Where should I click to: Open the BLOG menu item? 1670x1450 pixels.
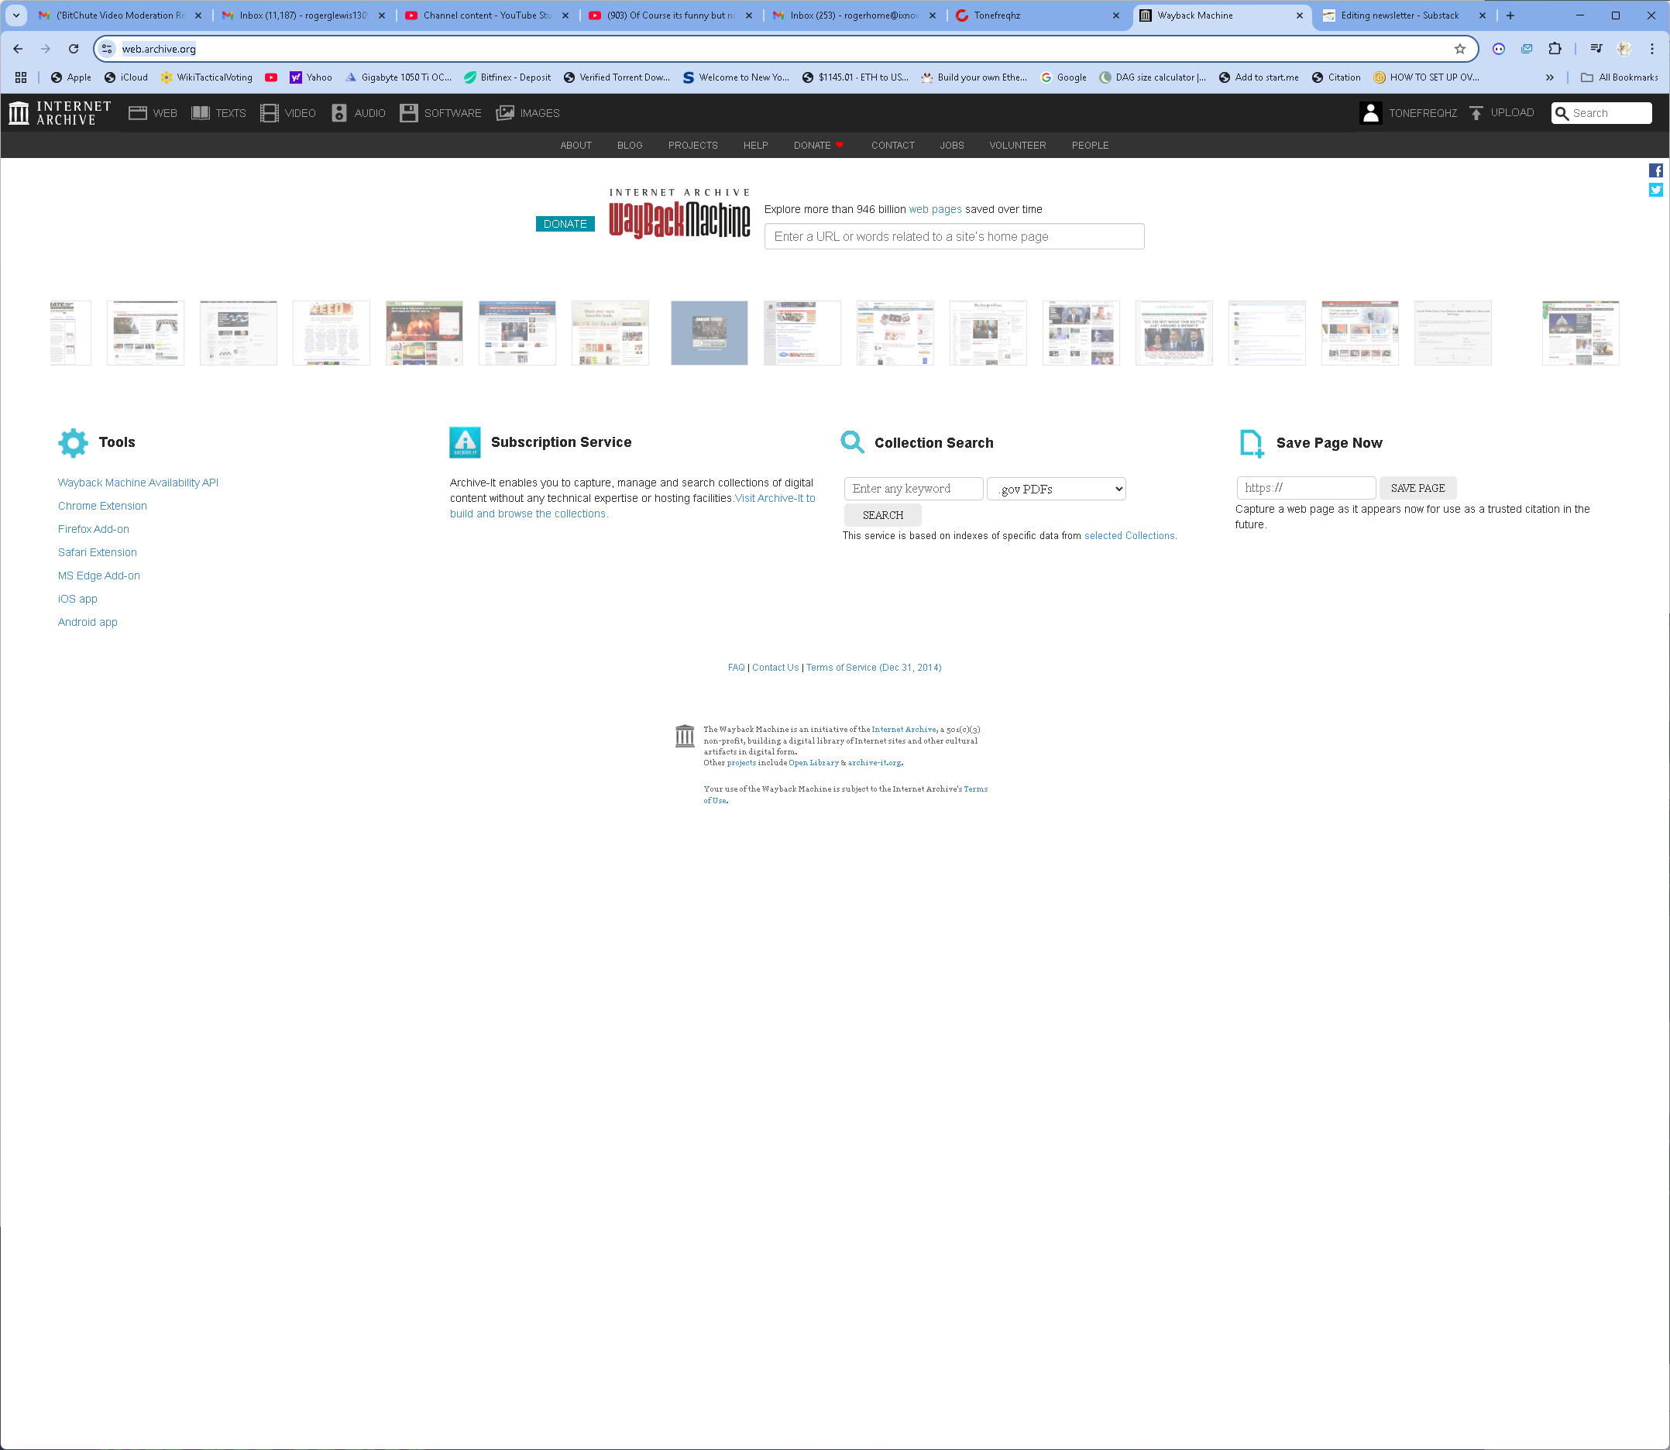630,146
